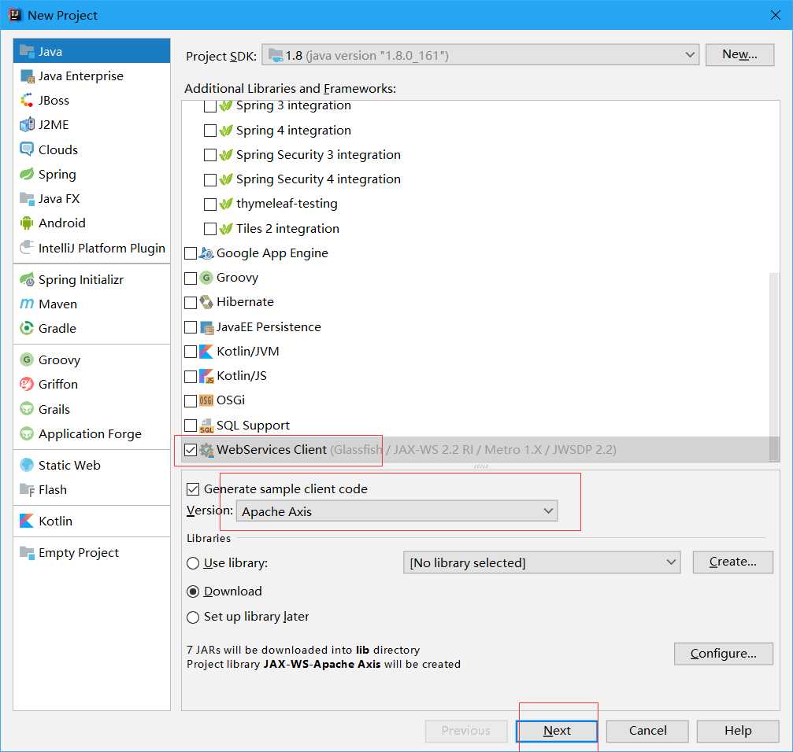The height and width of the screenshot is (752, 793).
Task: Choose the Empty Project folder icon
Action: [27, 552]
